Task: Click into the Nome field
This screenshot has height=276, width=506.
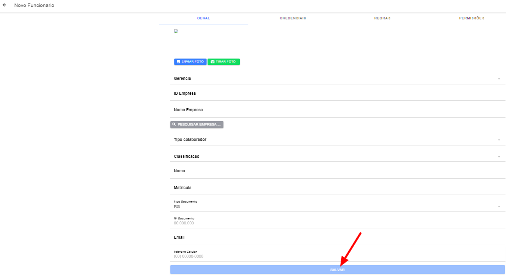Action: 338,171
